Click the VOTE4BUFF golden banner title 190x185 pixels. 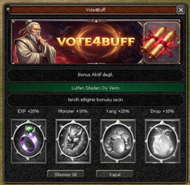[x=96, y=42]
